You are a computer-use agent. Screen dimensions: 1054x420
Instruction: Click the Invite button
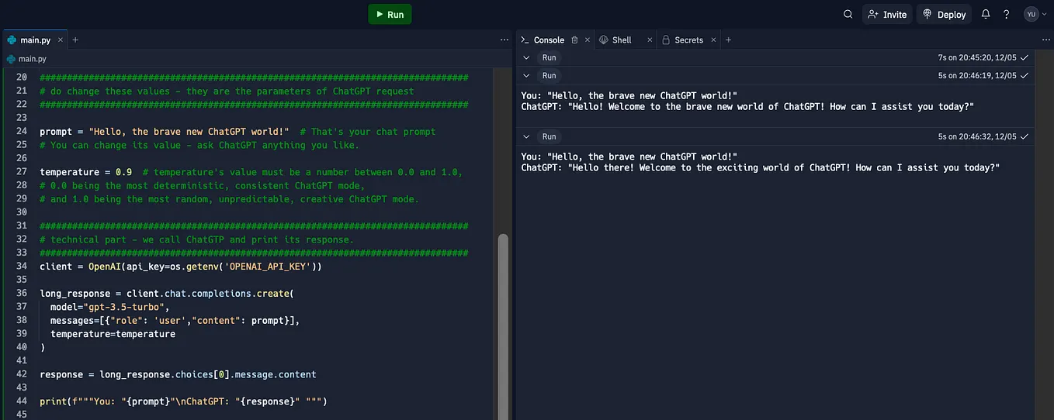tap(887, 14)
